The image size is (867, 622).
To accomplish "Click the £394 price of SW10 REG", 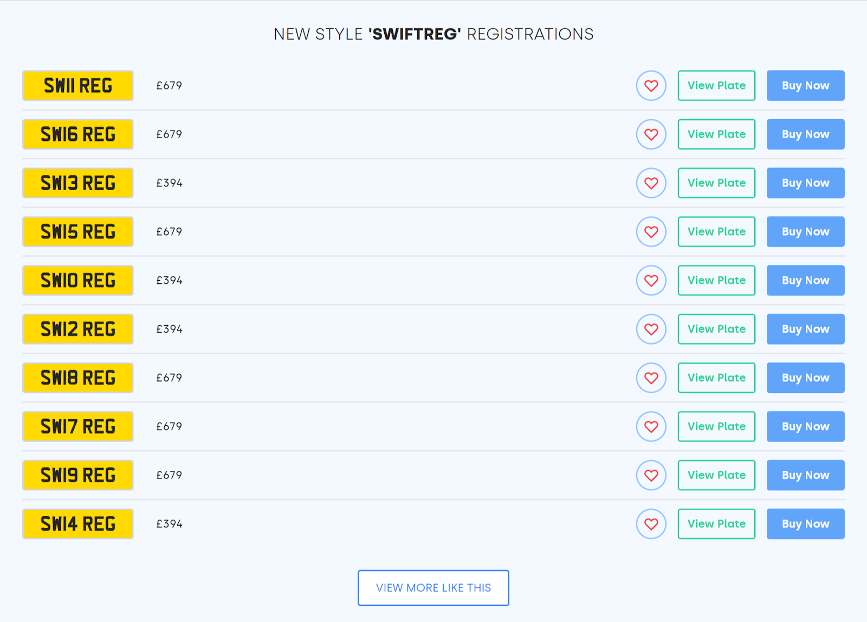I will [x=169, y=281].
